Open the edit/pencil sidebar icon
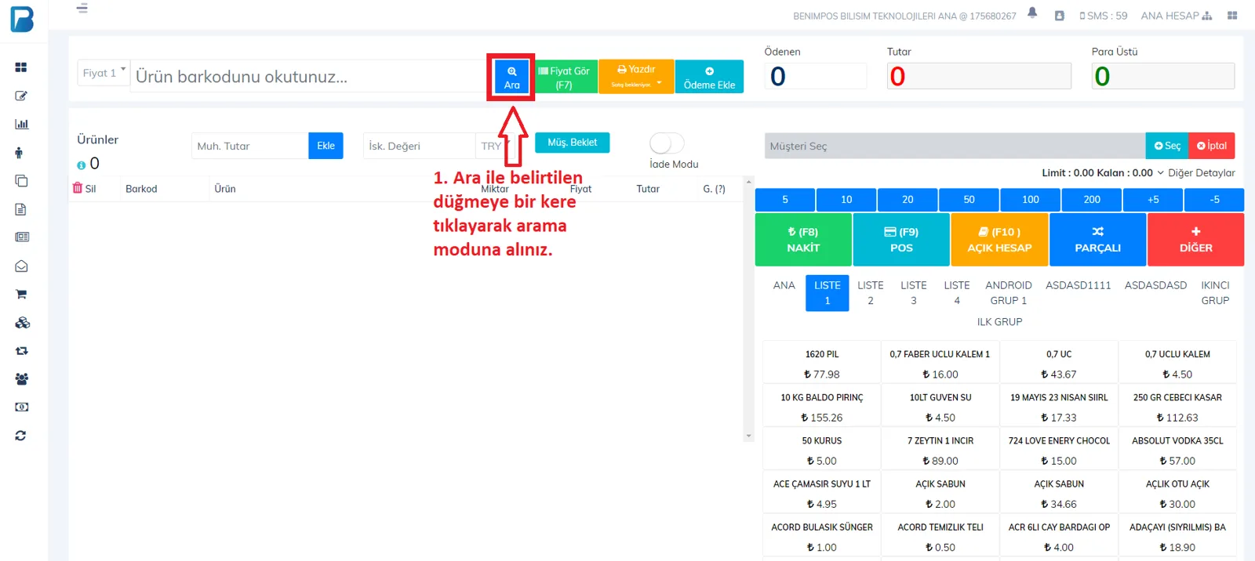The image size is (1255, 561). (x=21, y=96)
